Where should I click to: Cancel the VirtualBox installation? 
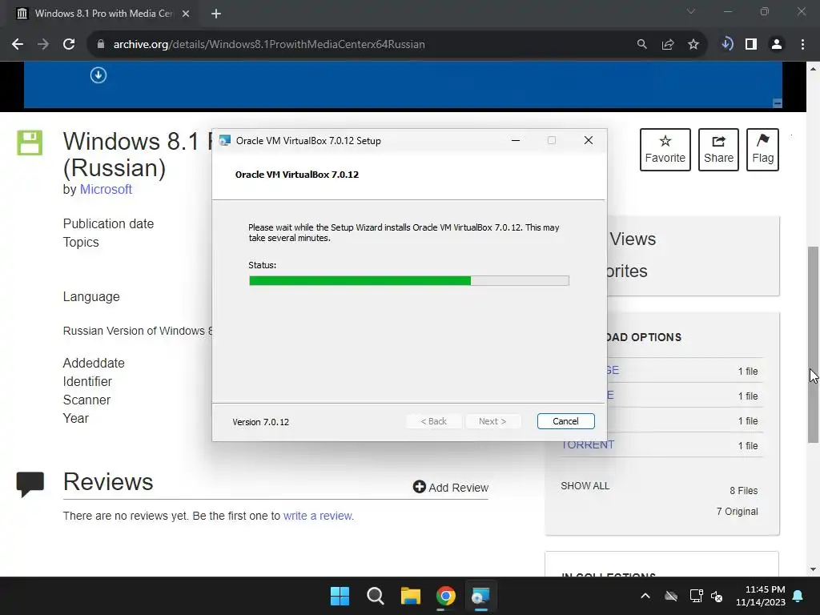click(566, 421)
